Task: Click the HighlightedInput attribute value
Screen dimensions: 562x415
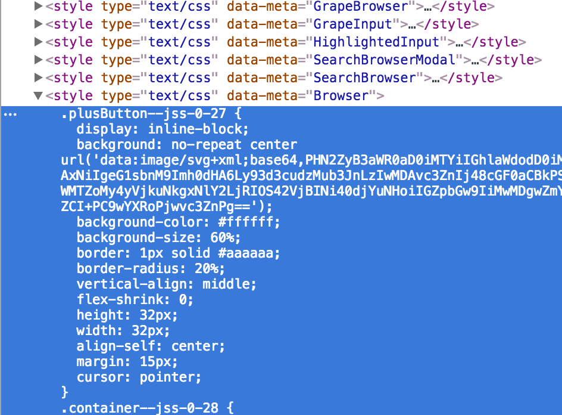Action: pos(376,42)
